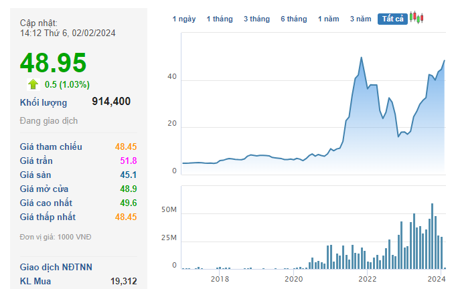This screenshot has height=289, width=456.
Task: Open the "1 năm" chart view
Action: [329, 19]
